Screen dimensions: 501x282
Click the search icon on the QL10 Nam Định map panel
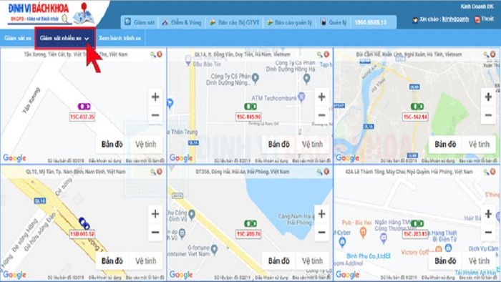coord(153,172)
